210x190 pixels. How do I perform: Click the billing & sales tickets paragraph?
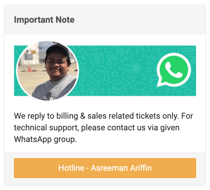pyautogui.click(x=108, y=128)
